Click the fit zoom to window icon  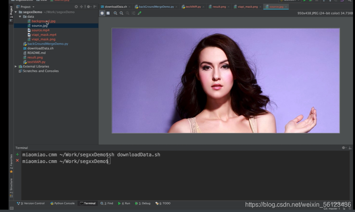(134, 13)
